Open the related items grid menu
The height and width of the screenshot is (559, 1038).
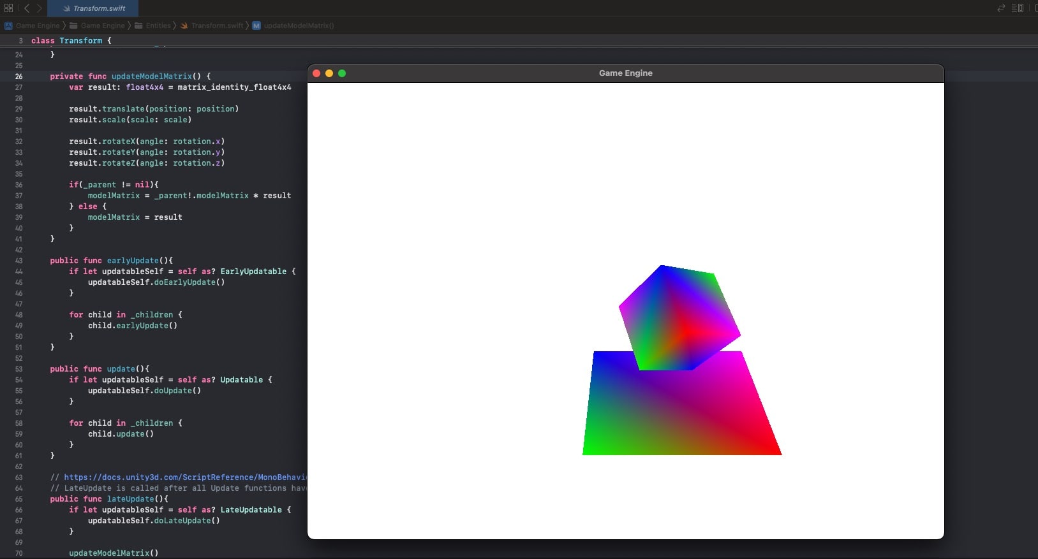pyautogui.click(x=8, y=8)
